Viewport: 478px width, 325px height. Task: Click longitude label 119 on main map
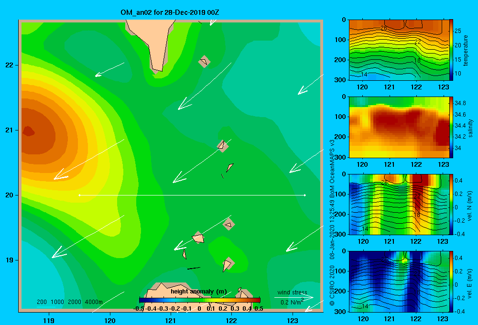(49, 320)
